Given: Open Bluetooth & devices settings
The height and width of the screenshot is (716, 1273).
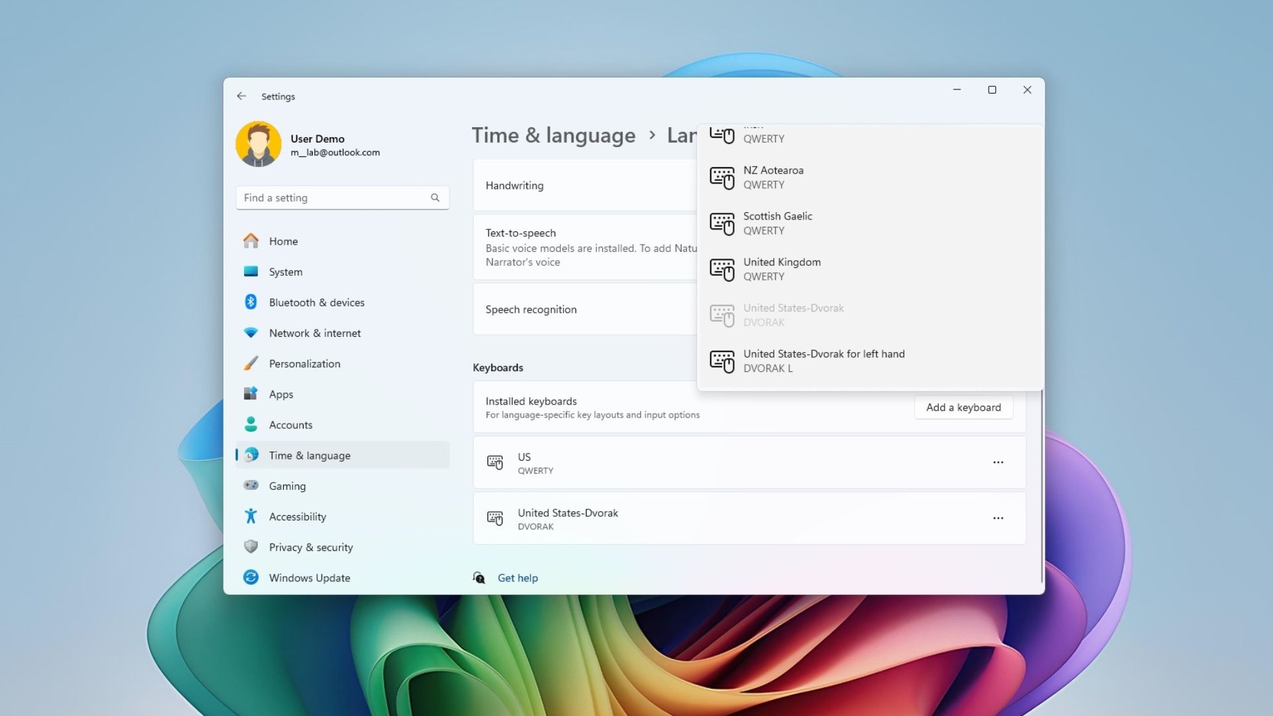Looking at the screenshot, I should click(x=342, y=302).
